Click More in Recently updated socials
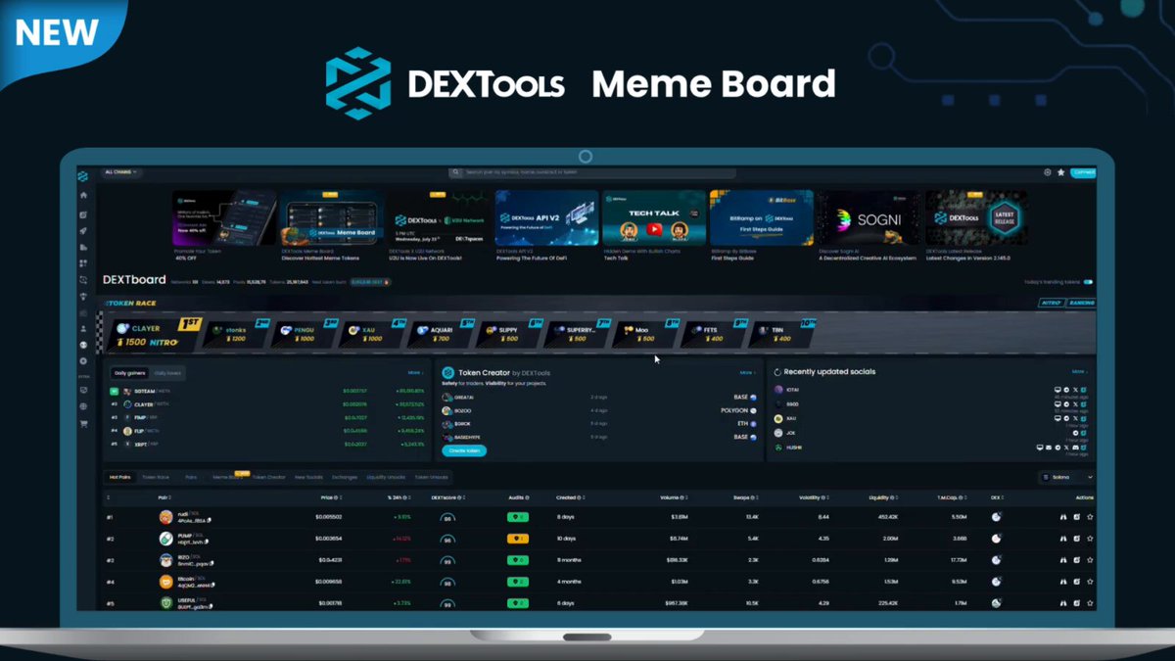 click(1079, 372)
